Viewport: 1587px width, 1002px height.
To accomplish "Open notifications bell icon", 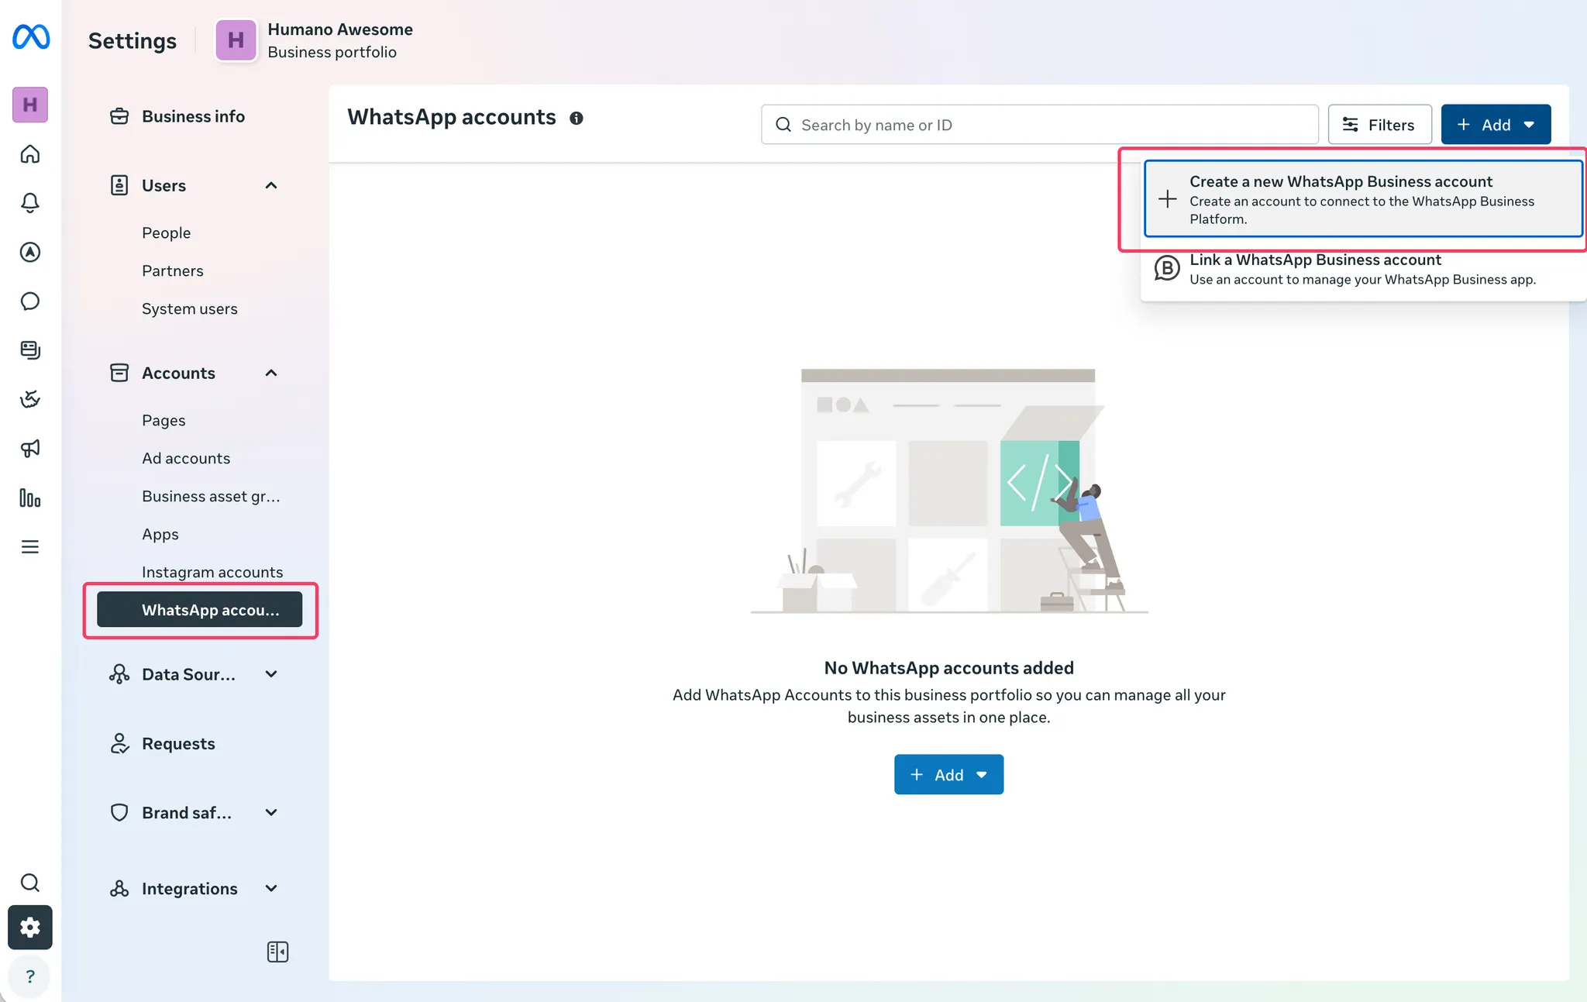I will [x=30, y=203].
